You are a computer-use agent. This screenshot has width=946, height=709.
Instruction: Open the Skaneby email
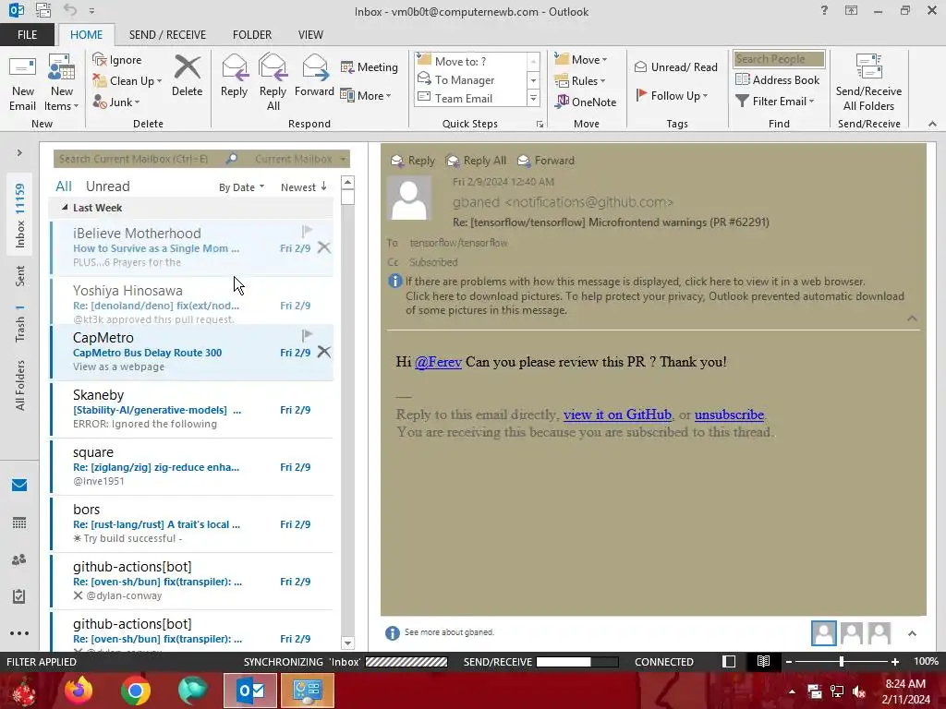pos(192,409)
